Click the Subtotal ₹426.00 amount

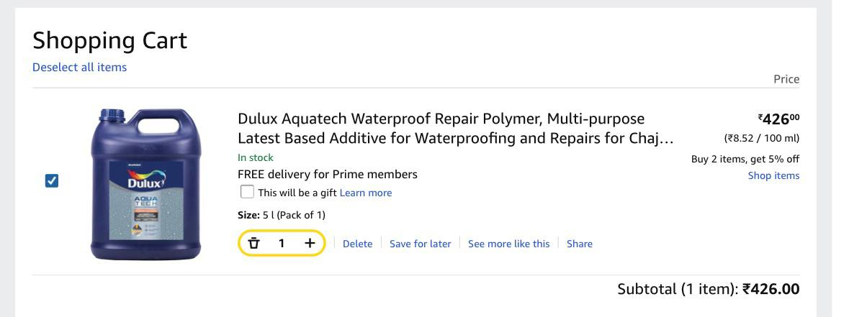click(771, 289)
